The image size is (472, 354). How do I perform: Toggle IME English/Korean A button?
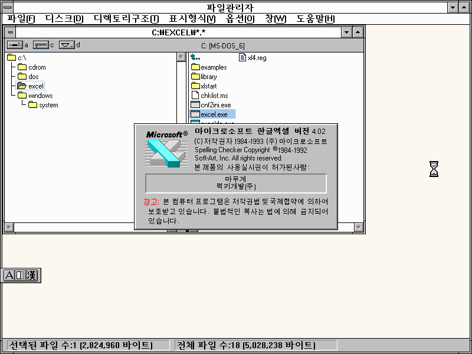9,275
